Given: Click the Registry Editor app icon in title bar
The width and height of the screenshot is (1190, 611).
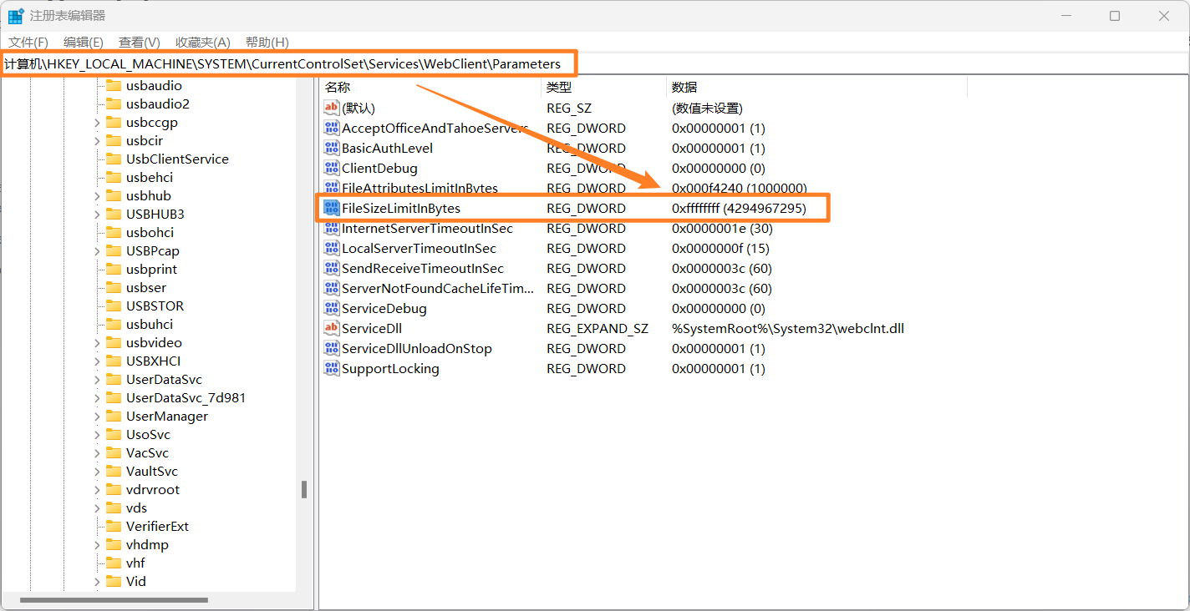Looking at the screenshot, I should [16, 16].
